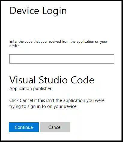Image resolution: width=123 pixels, height=142 pixels.
Task: Click the 'Click Cancel if this isn't the application' notice
Action: 57,103
